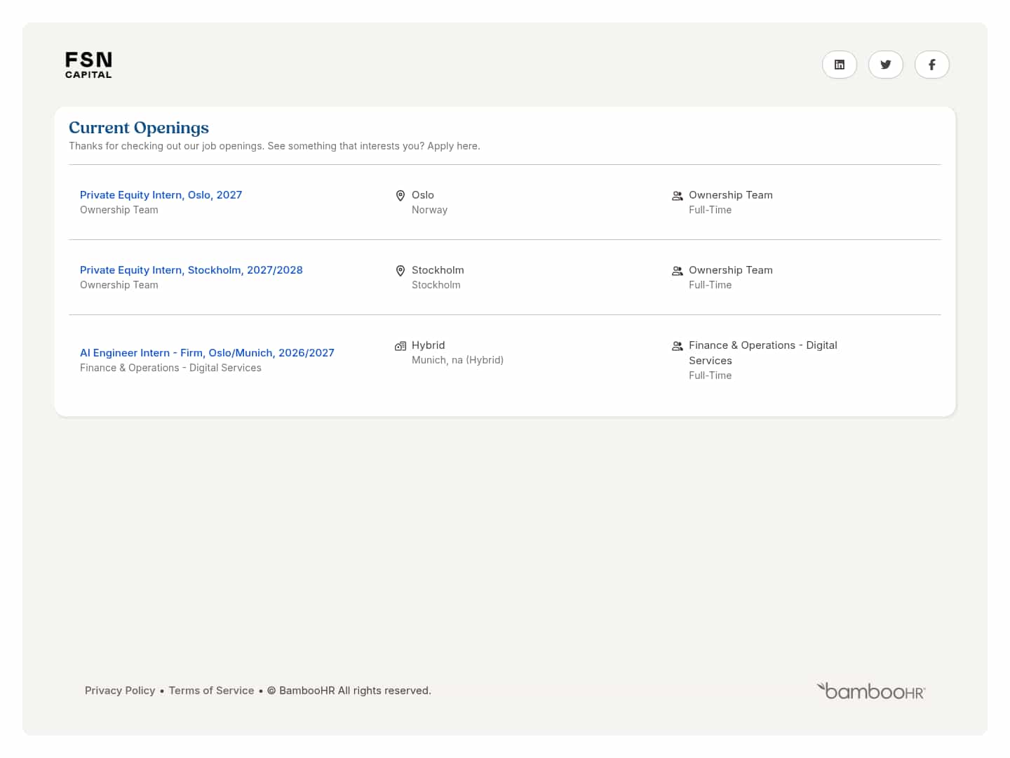
Task: Click "Full-Time" in the Oslo job row
Action: point(710,210)
